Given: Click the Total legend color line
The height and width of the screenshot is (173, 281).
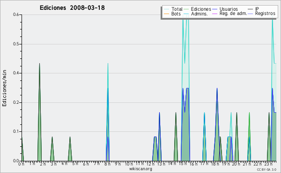Looking at the screenshot, I should [x=166, y=9].
